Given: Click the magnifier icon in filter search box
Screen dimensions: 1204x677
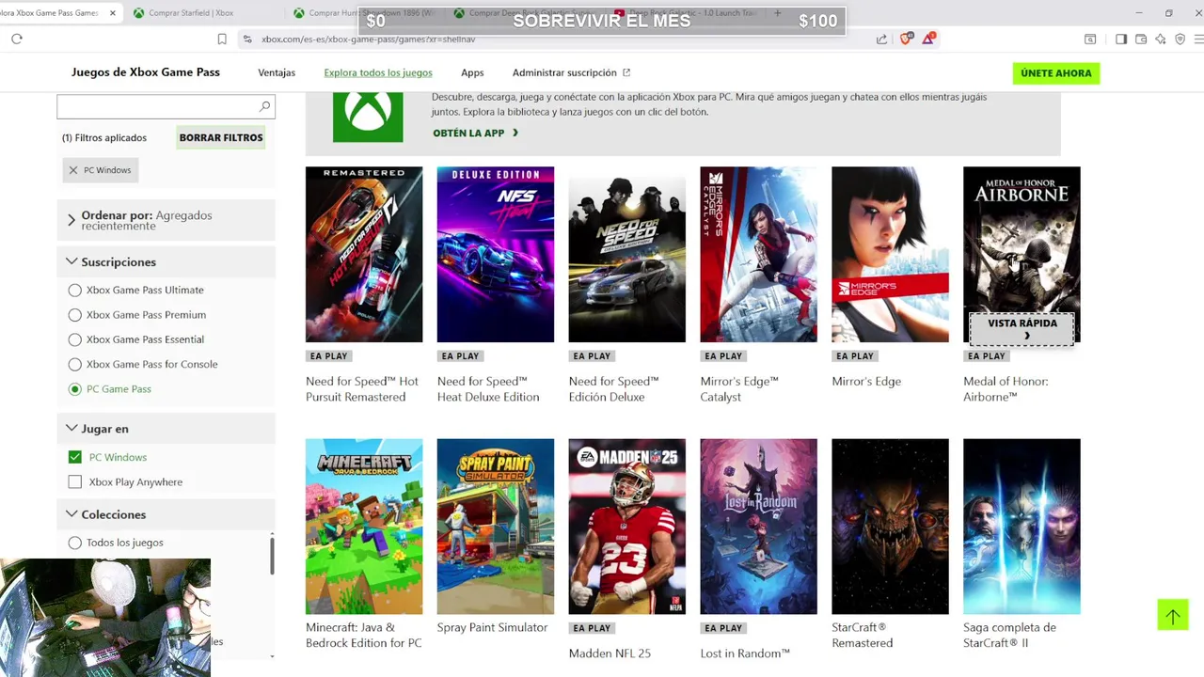Looking at the screenshot, I should pyautogui.click(x=264, y=106).
